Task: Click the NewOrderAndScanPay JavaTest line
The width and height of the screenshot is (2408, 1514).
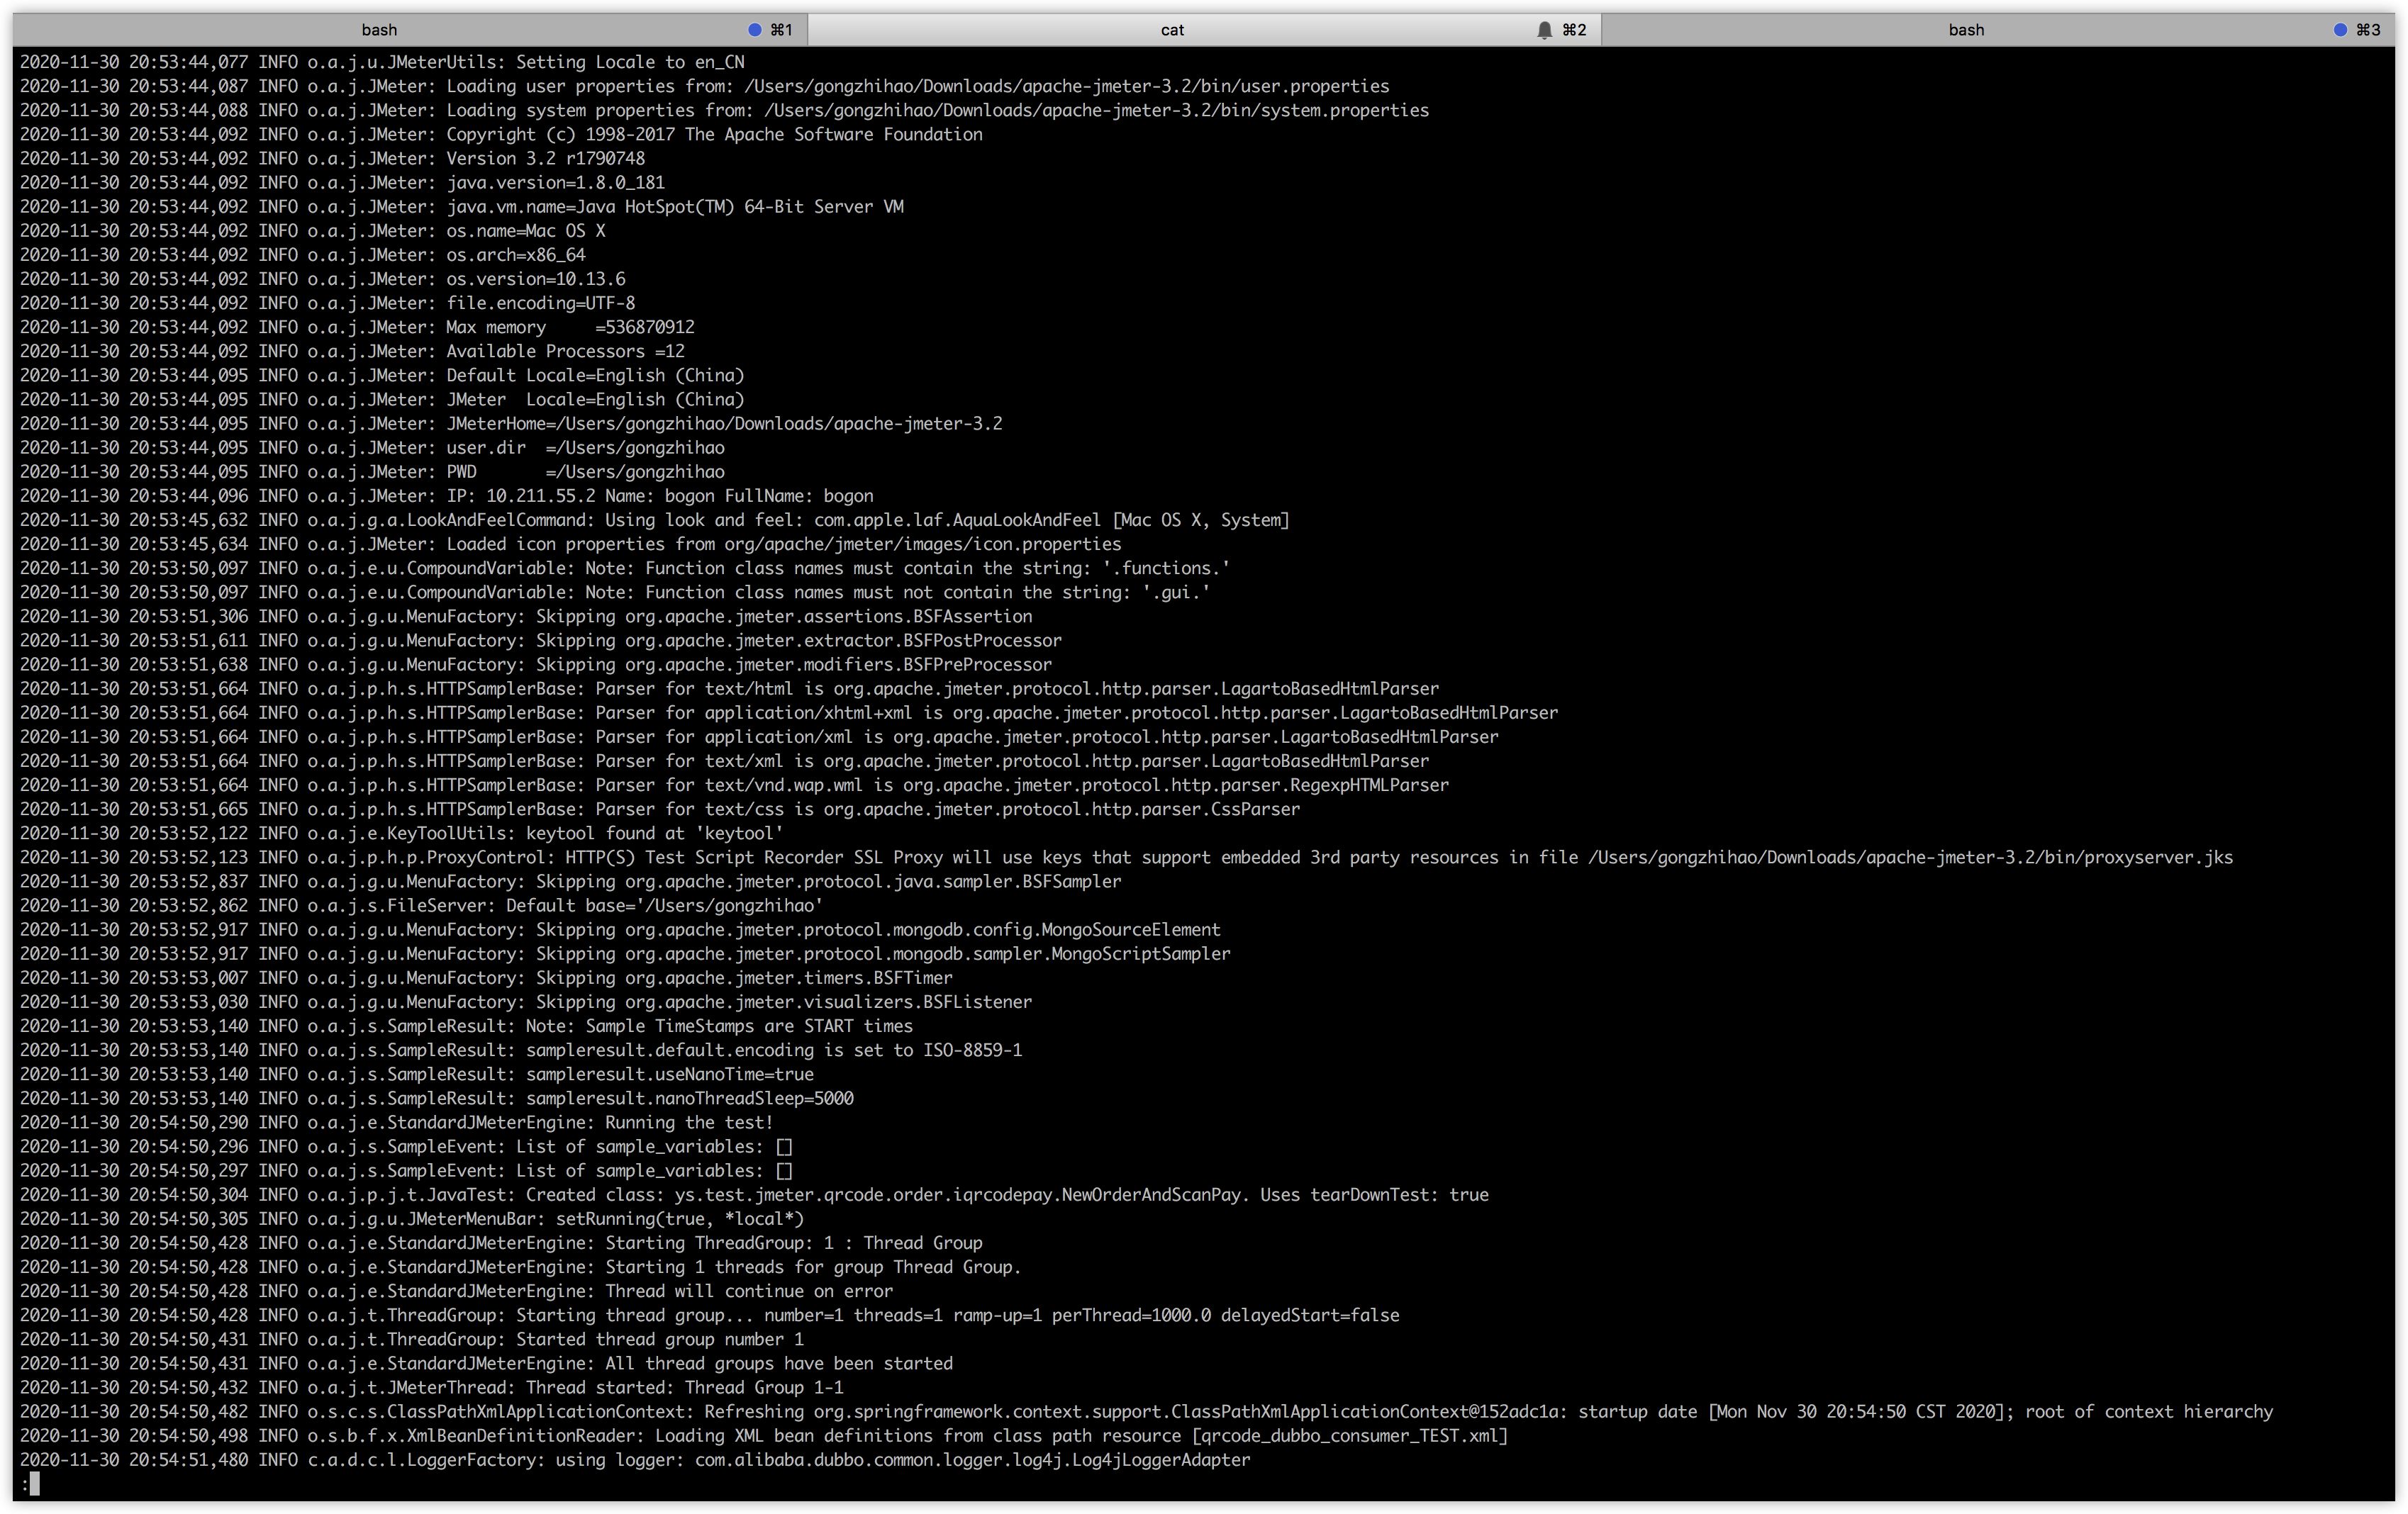Action: pyautogui.click(x=754, y=1194)
